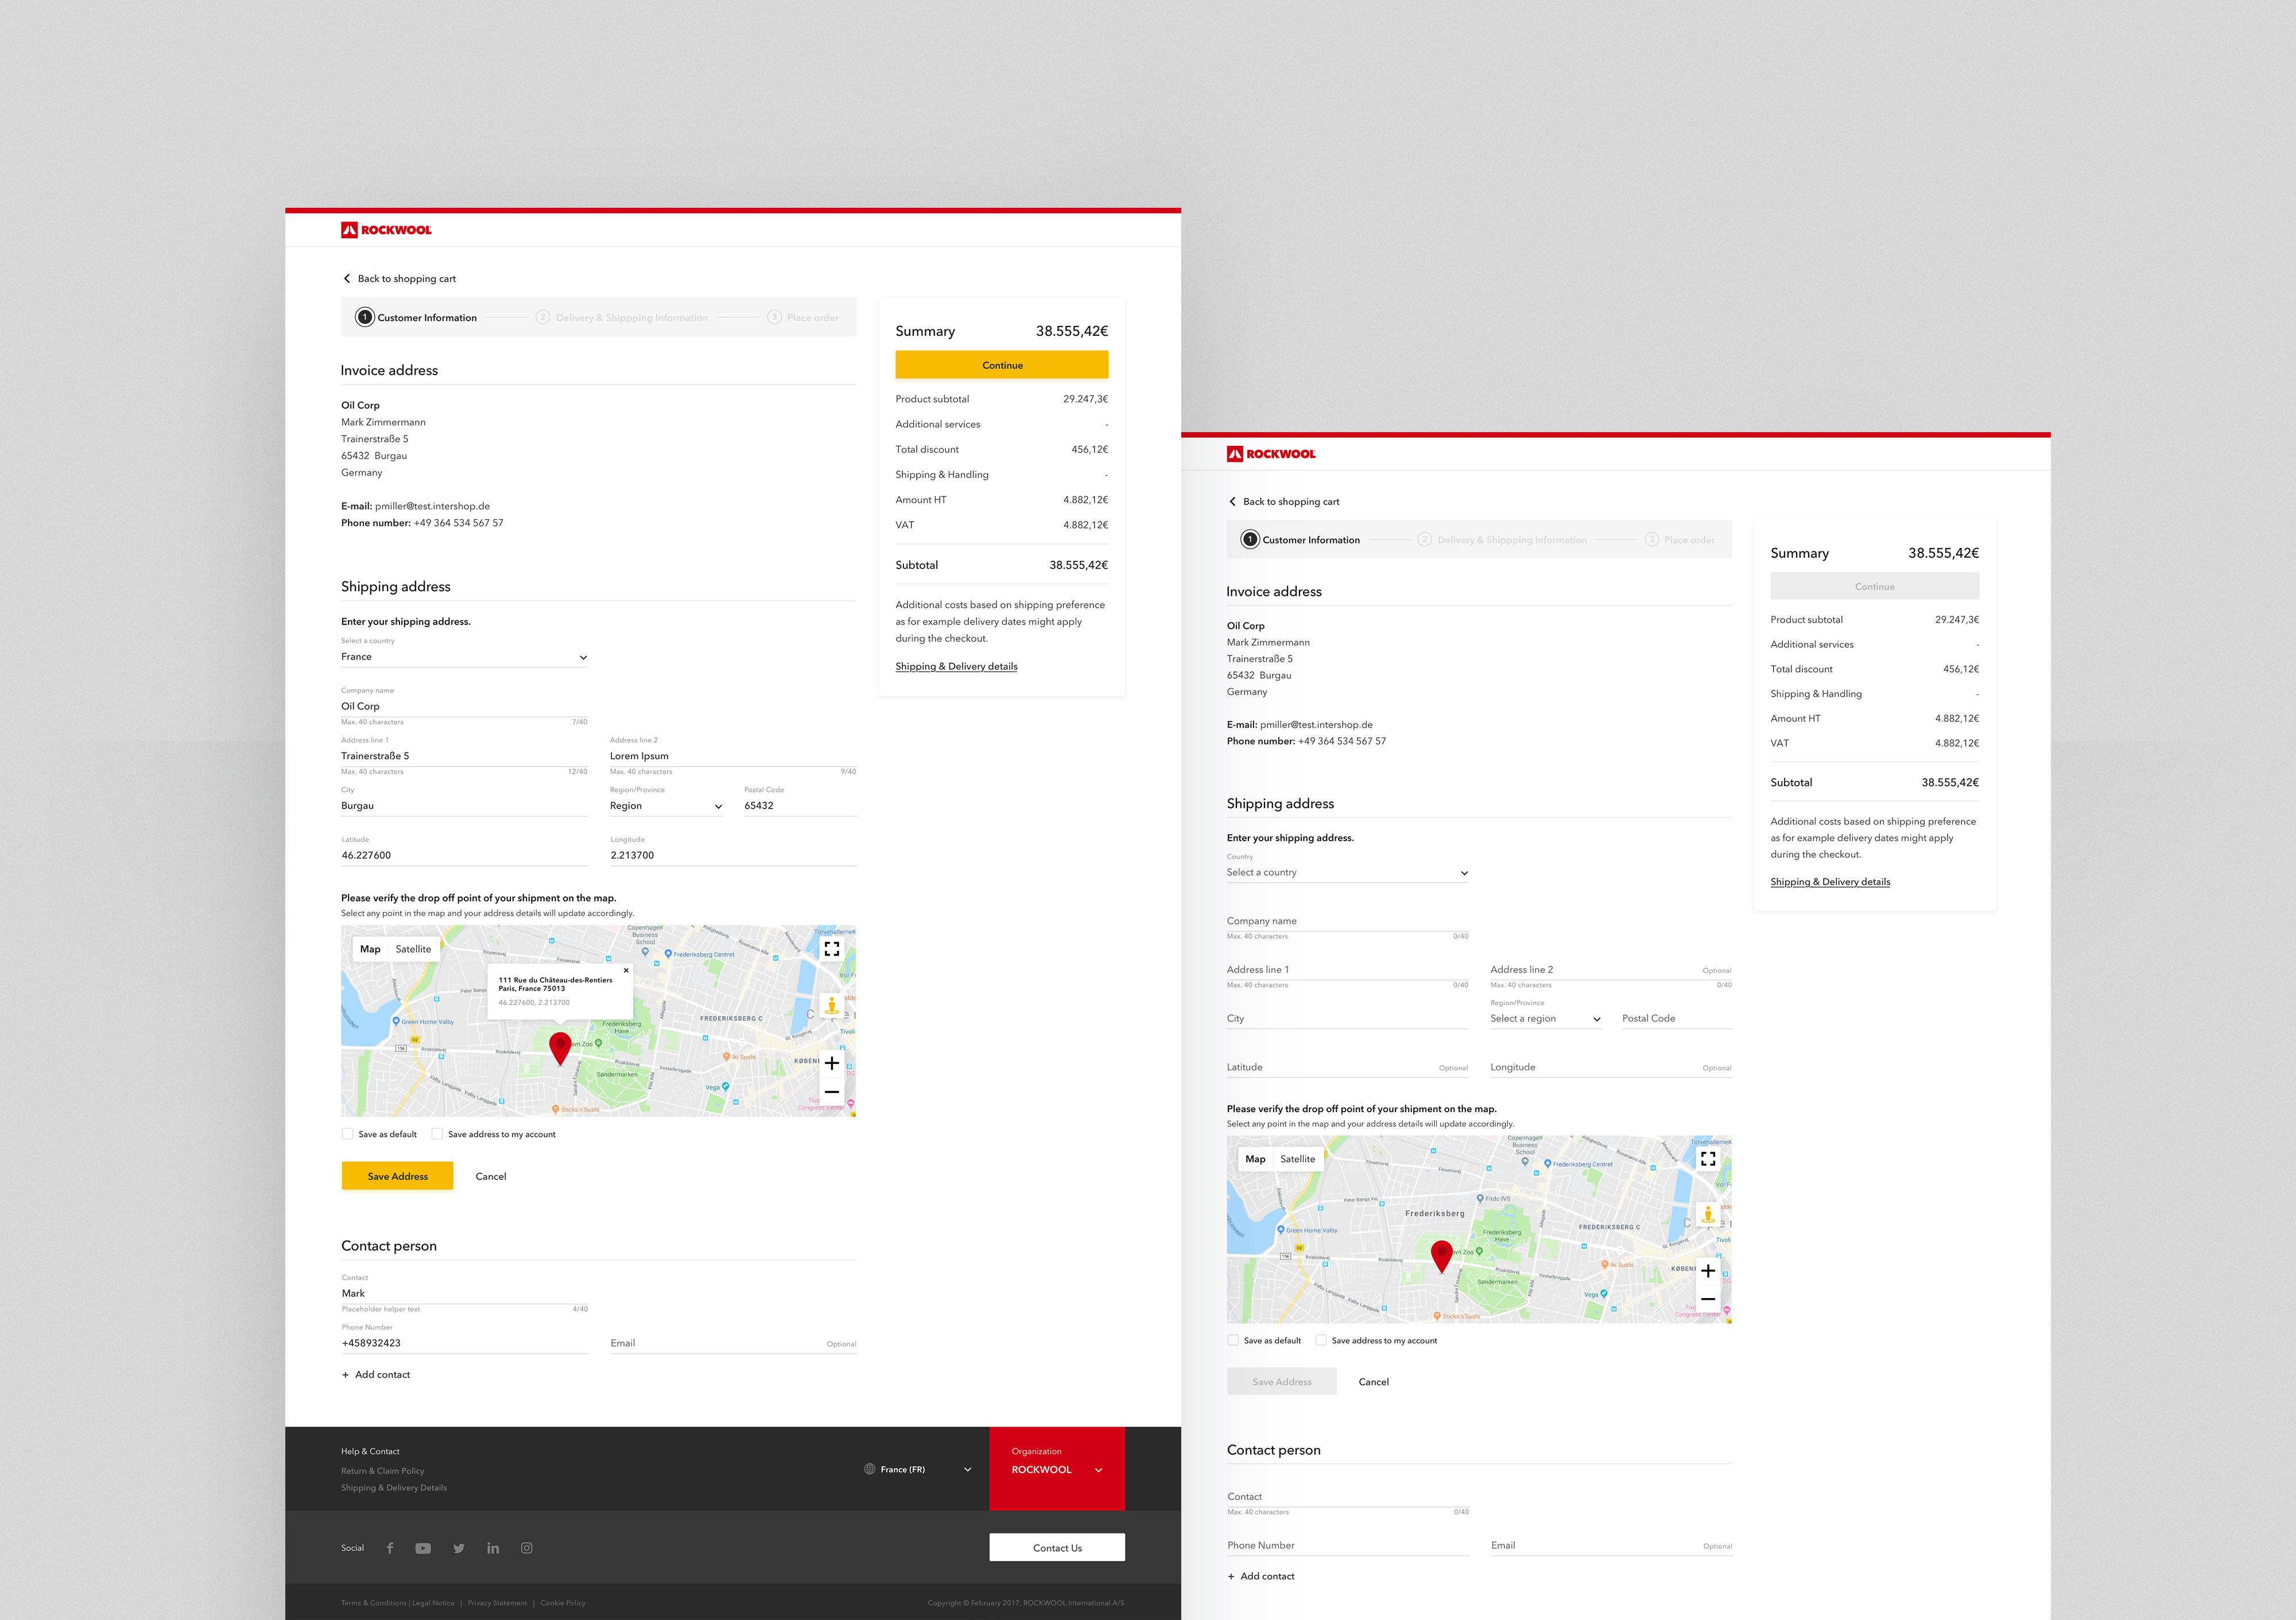Switch left map to Satellite view
Image resolution: width=2296 pixels, height=1620 pixels.
[413, 949]
